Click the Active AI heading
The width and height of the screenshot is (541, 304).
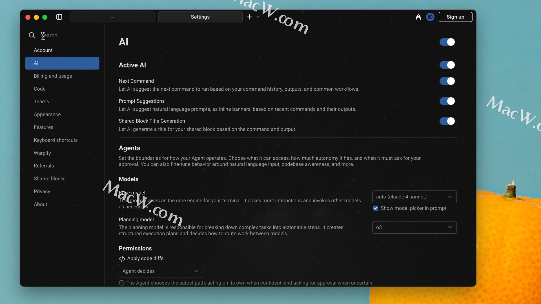coord(132,65)
